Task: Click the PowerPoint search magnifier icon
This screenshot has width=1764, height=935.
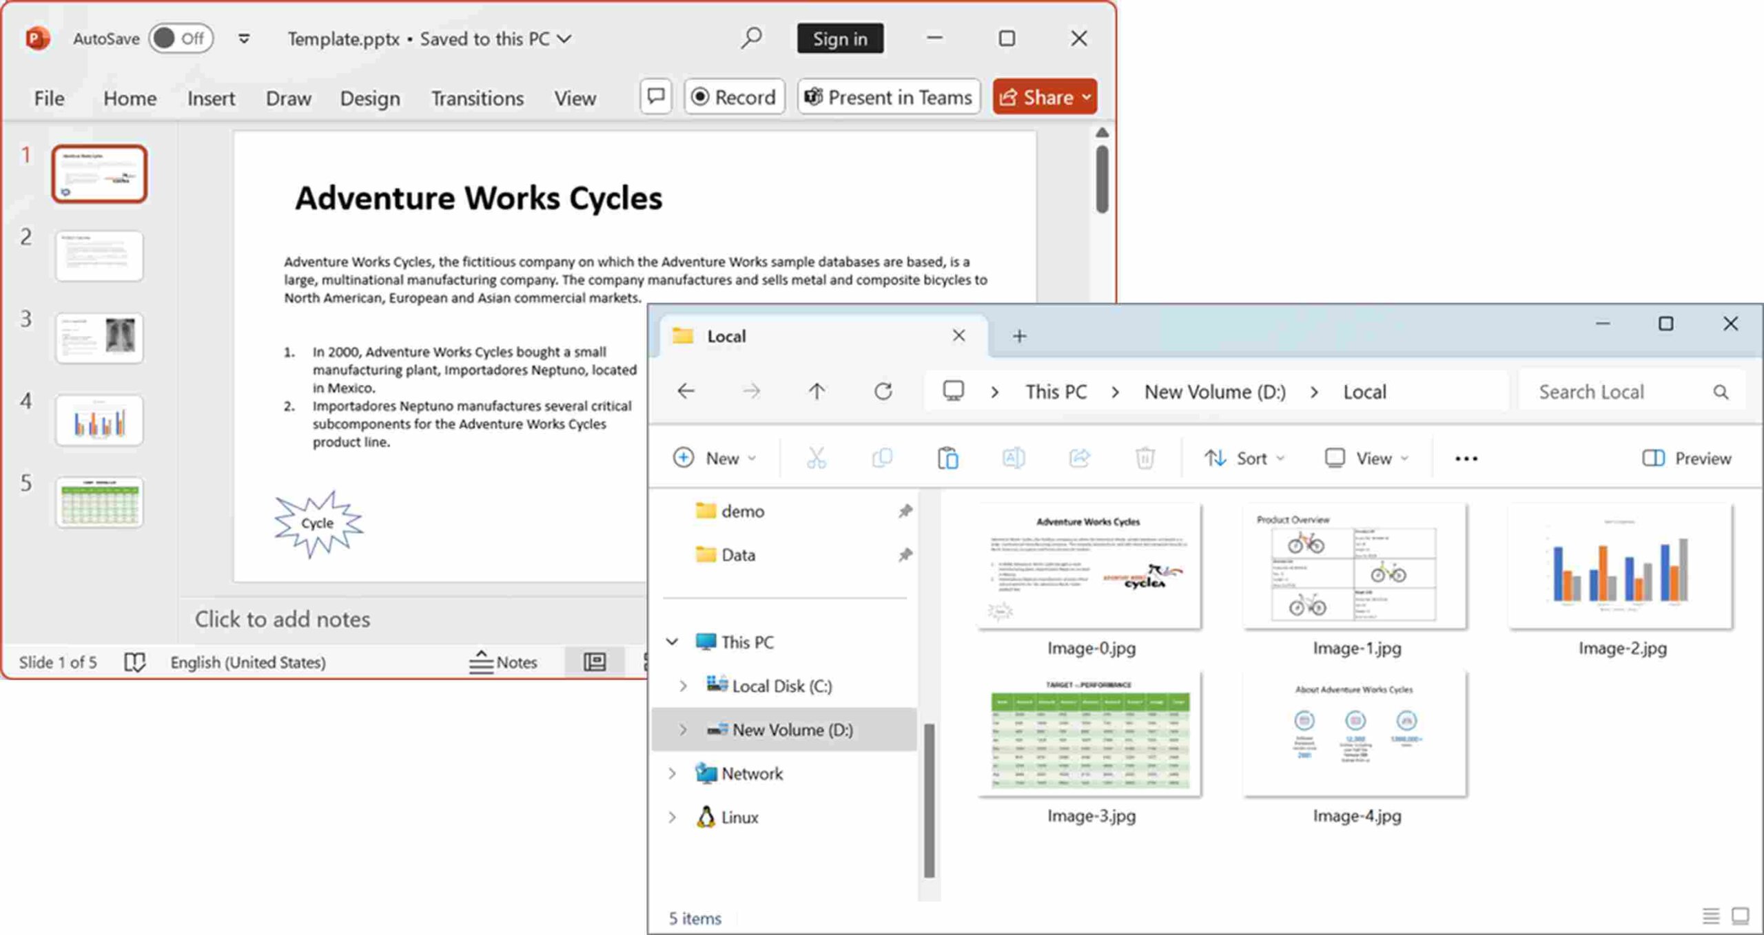Action: point(751,38)
